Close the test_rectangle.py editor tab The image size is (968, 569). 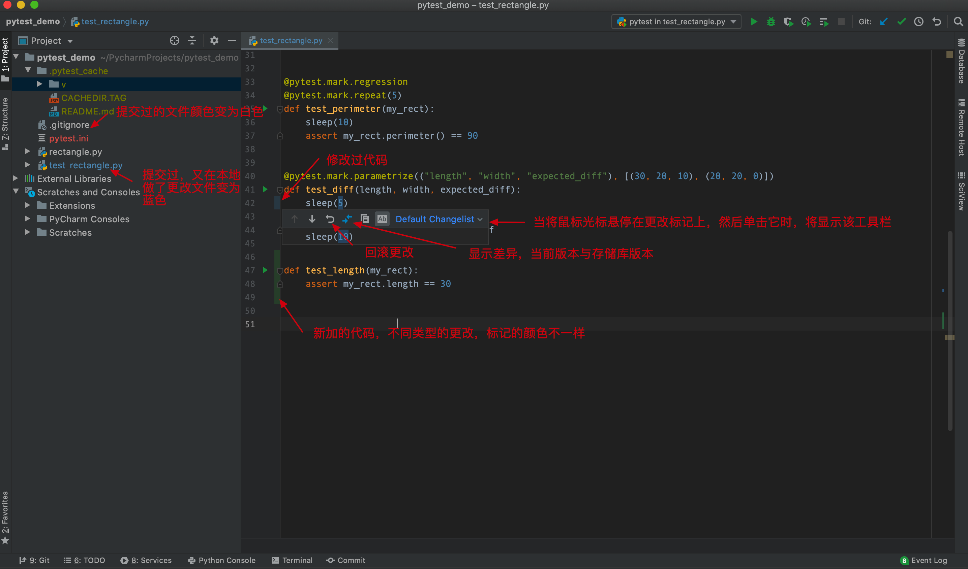(x=330, y=40)
